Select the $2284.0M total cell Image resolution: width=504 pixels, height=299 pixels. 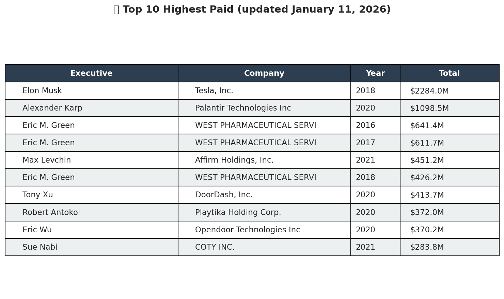pos(450,91)
